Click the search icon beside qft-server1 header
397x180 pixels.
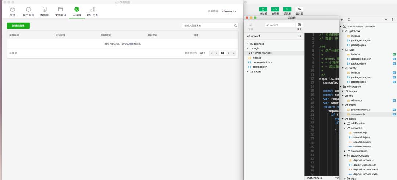click(x=300, y=36)
